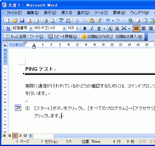Open Tables and Borders pencil icon
Image resolution: width=155 pixels, height=146 pixels.
[138, 21]
